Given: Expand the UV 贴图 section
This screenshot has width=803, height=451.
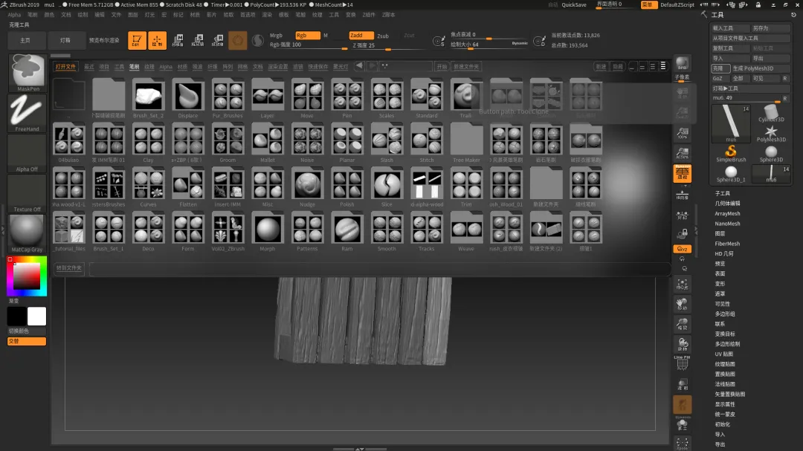Looking at the screenshot, I should [x=723, y=354].
